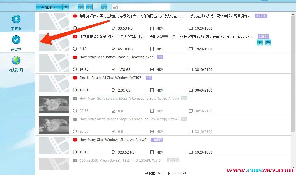Select the 已完成 (completed) sidebar tab

point(16,43)
